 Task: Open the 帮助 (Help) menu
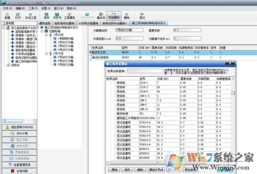click(71, 8)
